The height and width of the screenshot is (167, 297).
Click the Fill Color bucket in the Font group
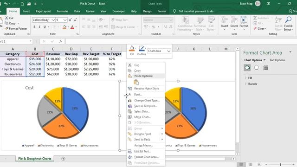[x=65, y=27]
